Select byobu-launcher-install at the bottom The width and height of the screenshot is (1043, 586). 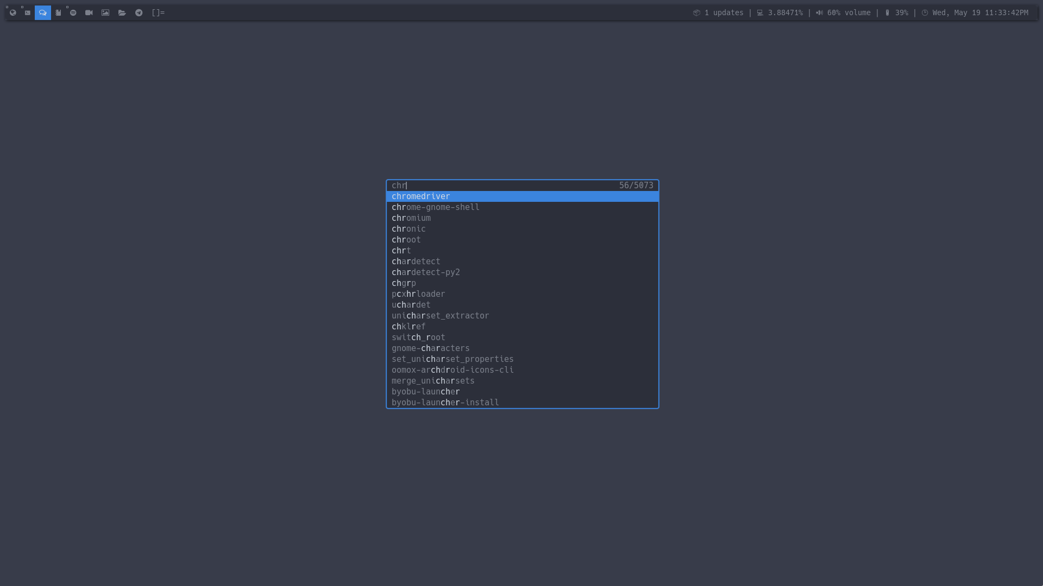tap(523, 403)
